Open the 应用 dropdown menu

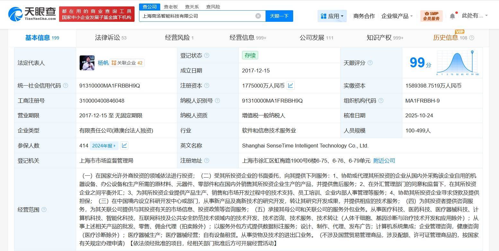[x=332, y=16]
